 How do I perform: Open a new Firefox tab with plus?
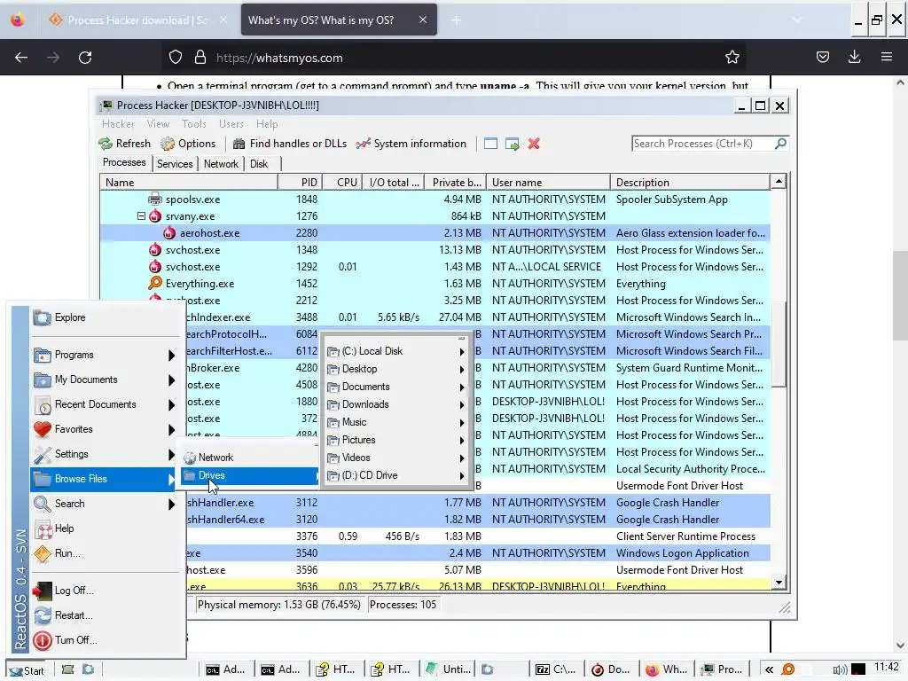[x=457, y=20]
